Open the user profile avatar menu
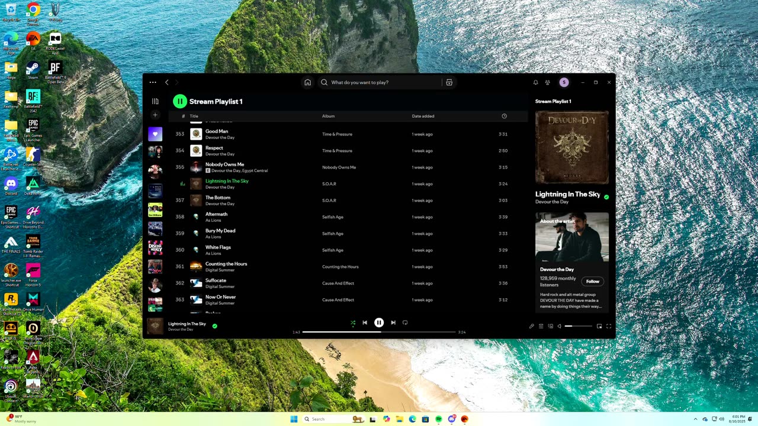 pyautogui.click(x=564, y=82)
